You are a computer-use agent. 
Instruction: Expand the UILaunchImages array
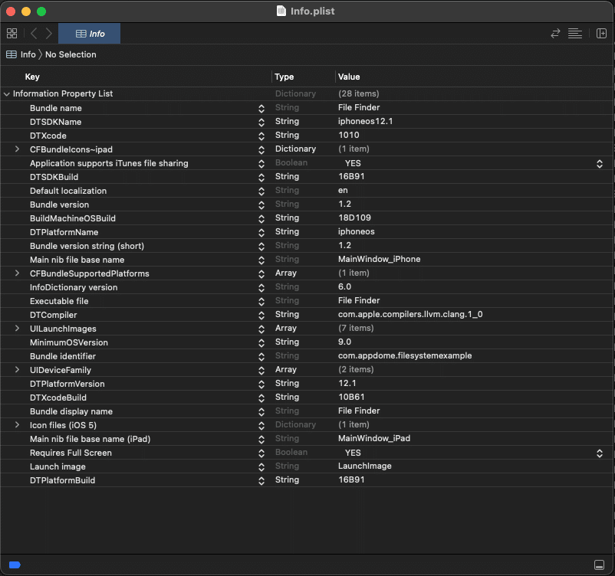click(x=18, y=329)
